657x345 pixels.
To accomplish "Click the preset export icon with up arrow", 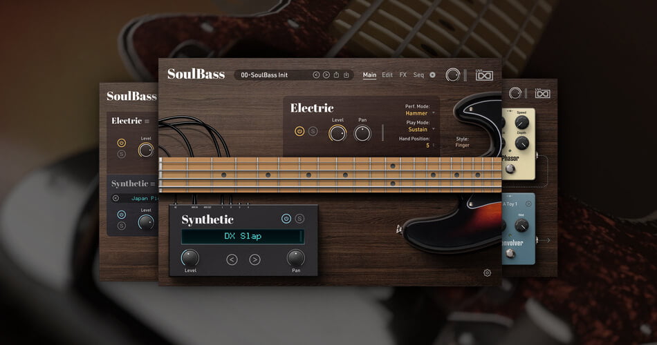I will (x=336, y=75).
